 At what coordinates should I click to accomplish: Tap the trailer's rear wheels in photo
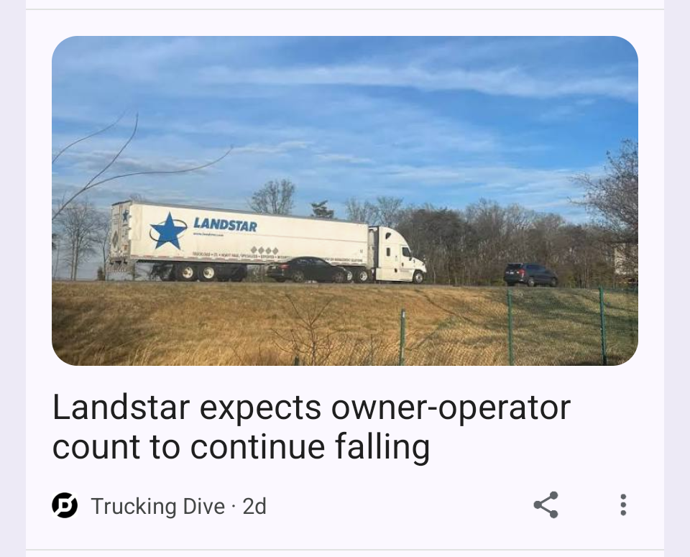click(197, 273)
